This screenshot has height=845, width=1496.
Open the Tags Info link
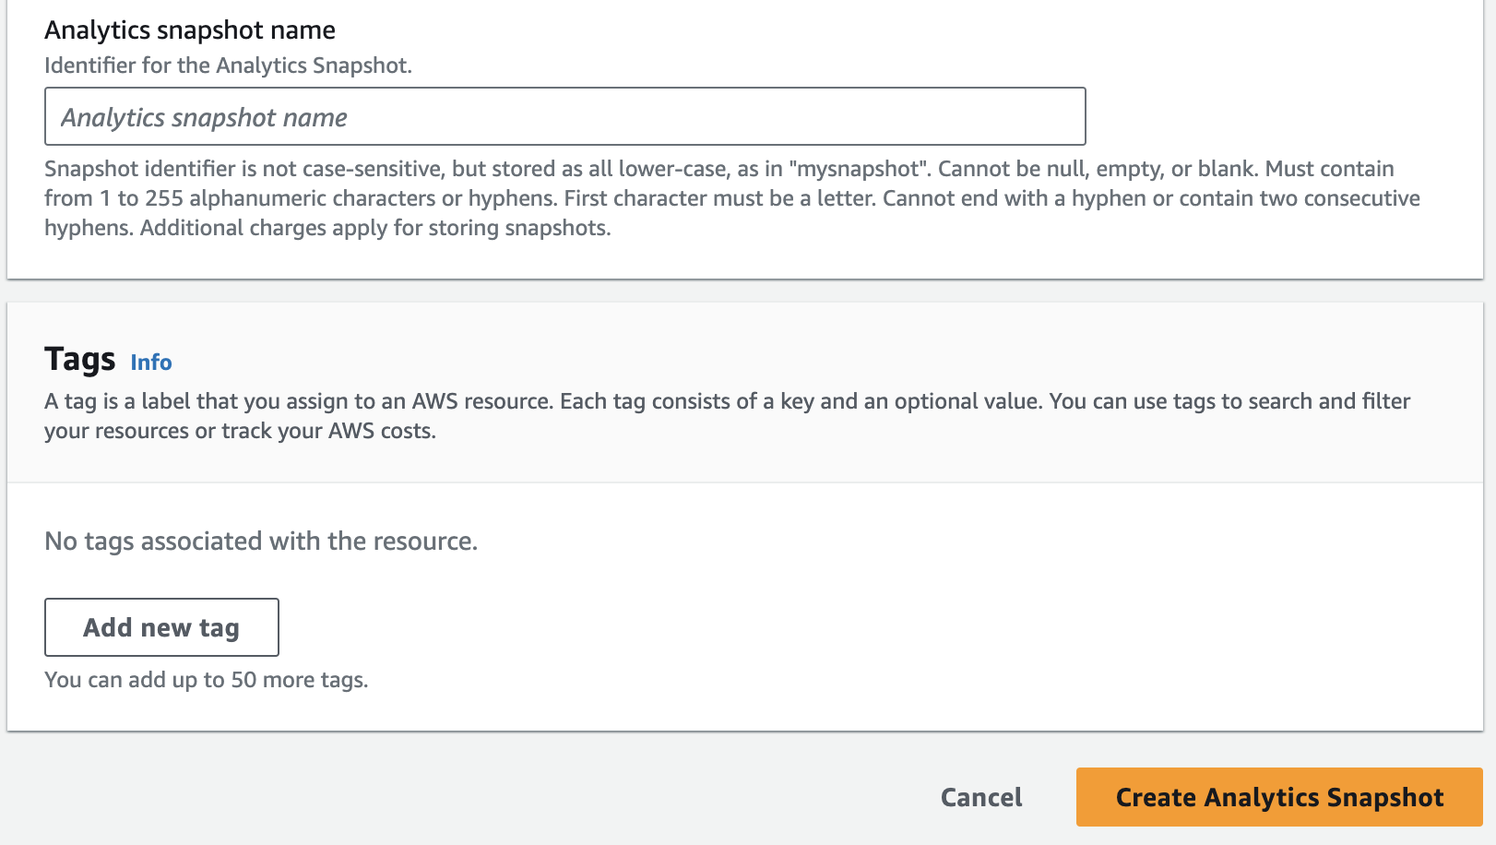point(151,363)
